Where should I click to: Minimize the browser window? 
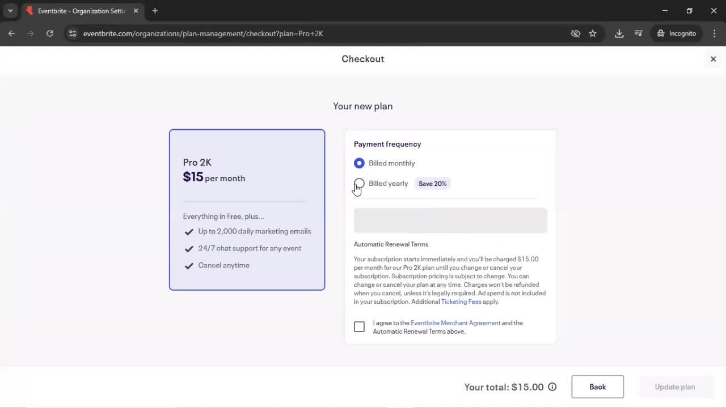point(665,11)
